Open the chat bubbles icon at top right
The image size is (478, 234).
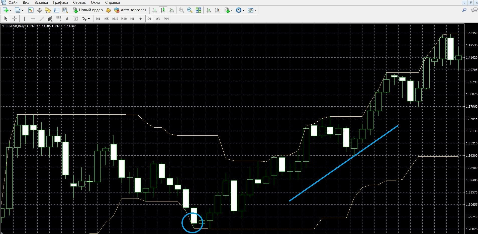tap(474, 10)
